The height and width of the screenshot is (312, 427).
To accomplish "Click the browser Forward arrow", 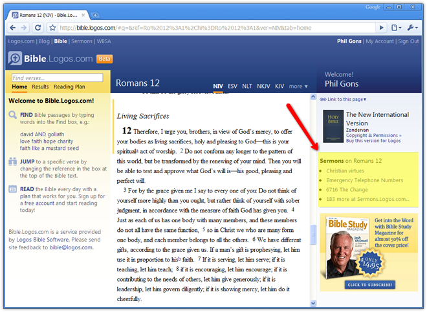I will tap(24, 28).
